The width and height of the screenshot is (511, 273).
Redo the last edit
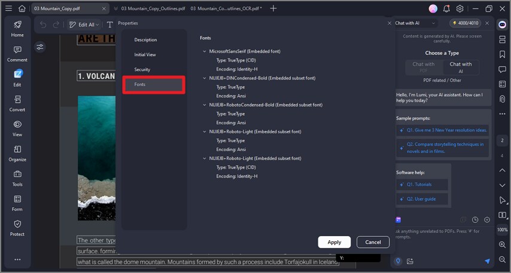[x=56, y=24]
